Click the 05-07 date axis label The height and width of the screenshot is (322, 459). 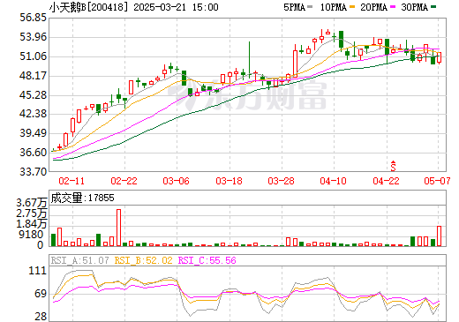click(x=437, y=181)
